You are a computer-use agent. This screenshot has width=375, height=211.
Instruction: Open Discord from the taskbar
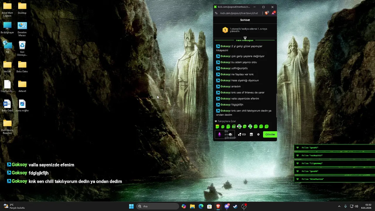pos(227,206)
